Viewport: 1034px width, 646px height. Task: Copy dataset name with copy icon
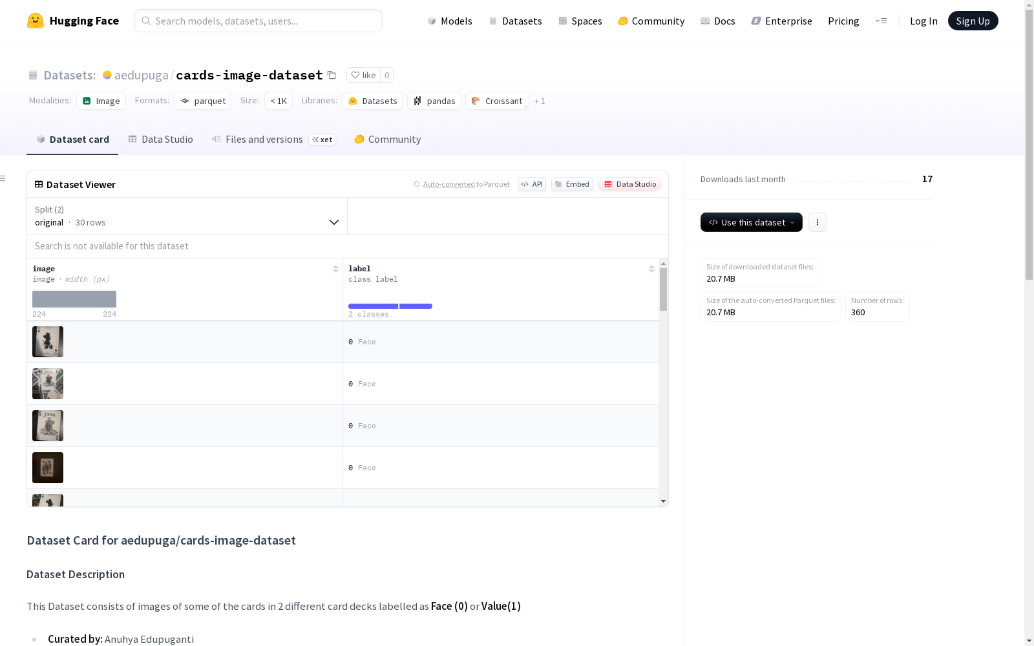pos(332,75)
